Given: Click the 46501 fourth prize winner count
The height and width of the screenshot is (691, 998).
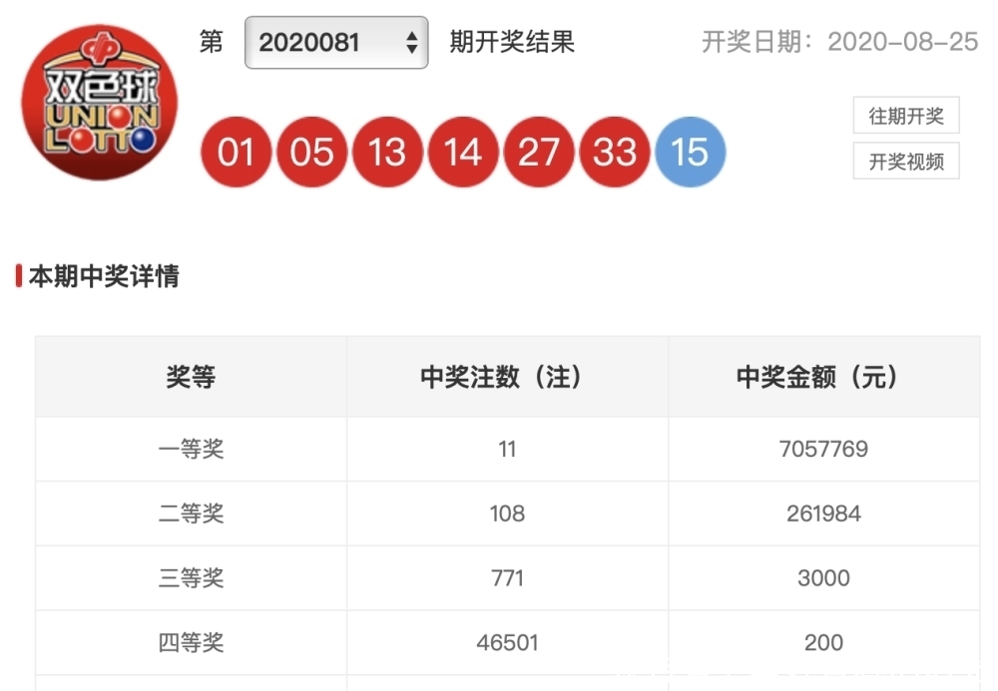Looking at the screenshot, I should pyautogui.click(x=508, y=643).
